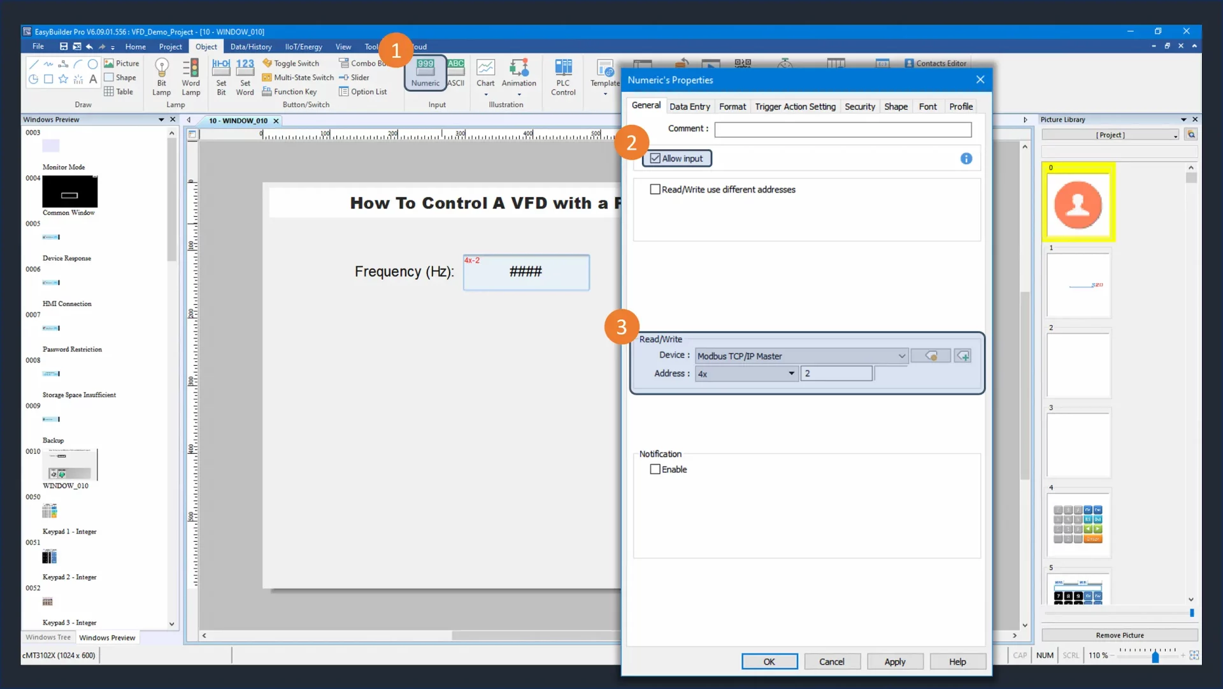Screen dimensions: 1223x689
Task: Expand the 4x address type dropdown
Action: 746,374
